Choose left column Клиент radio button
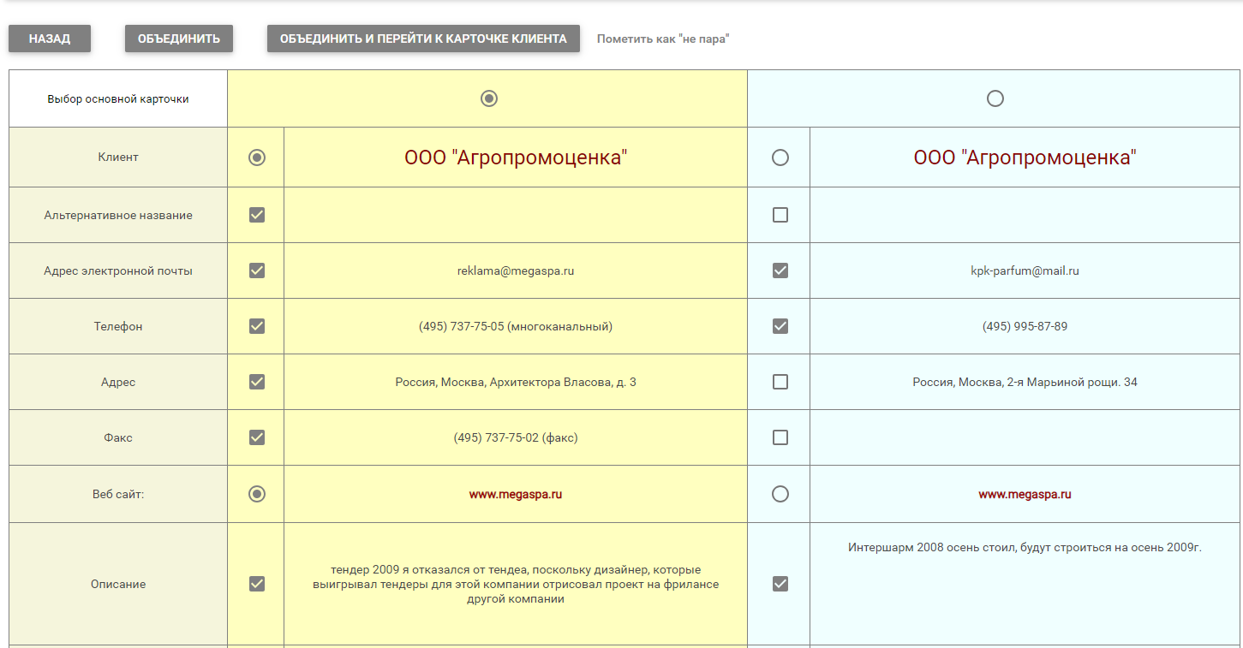Viewport: 1243px width, 648px height. pyautogui.click(x=256, y=158)
